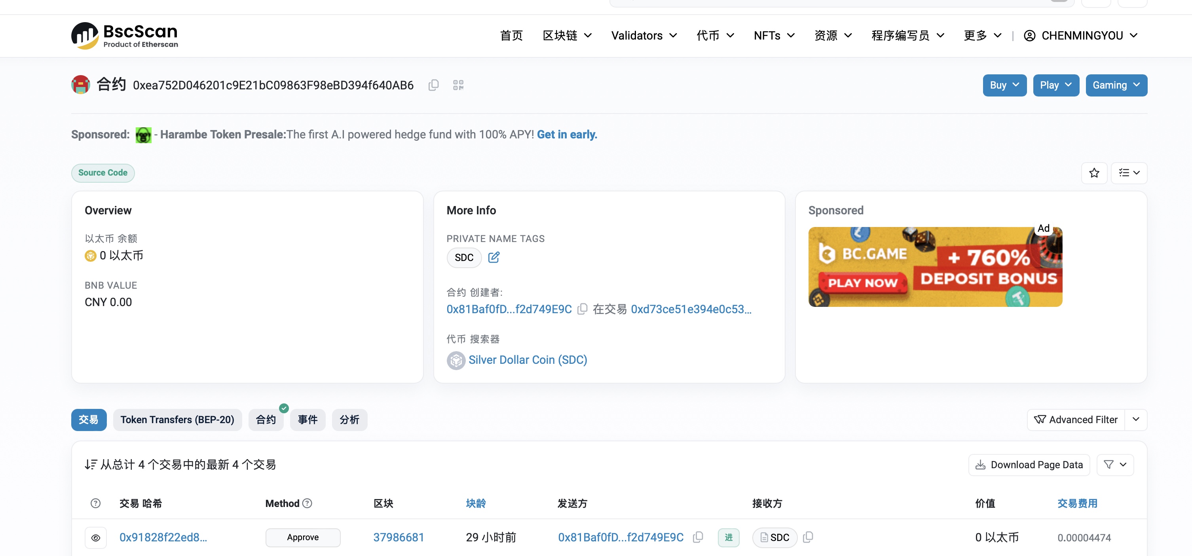The height and width of the screenshot is (556, 1192).
Task: Click the search bar at page top
Action: point(842,3)
